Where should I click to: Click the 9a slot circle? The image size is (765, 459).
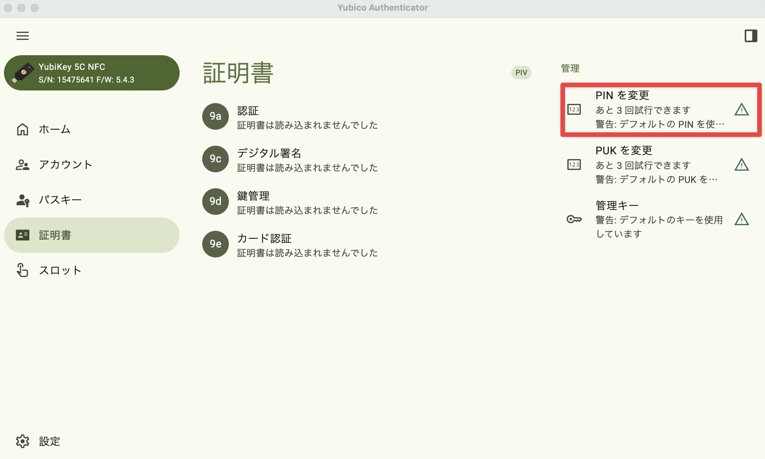[216, 116]
